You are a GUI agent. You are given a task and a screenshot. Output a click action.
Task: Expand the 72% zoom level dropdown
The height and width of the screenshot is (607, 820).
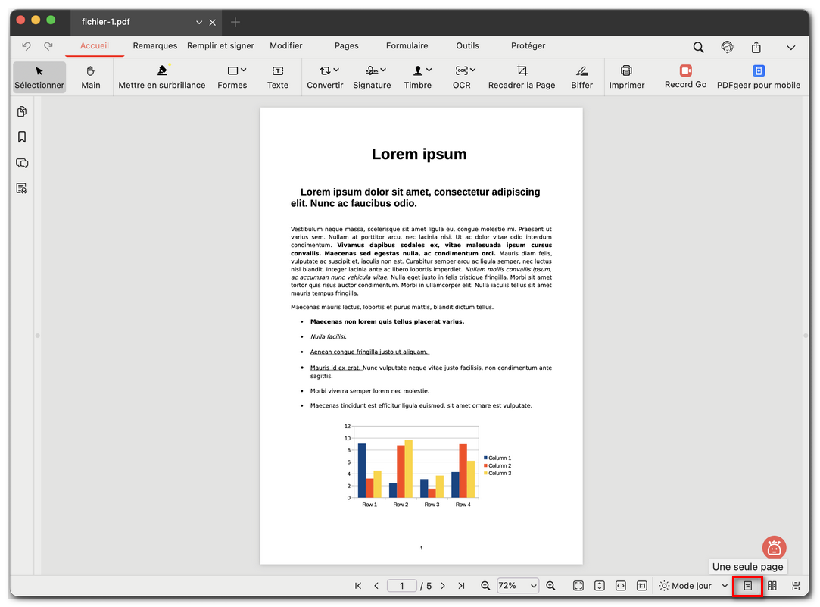(x=518, y=586)
